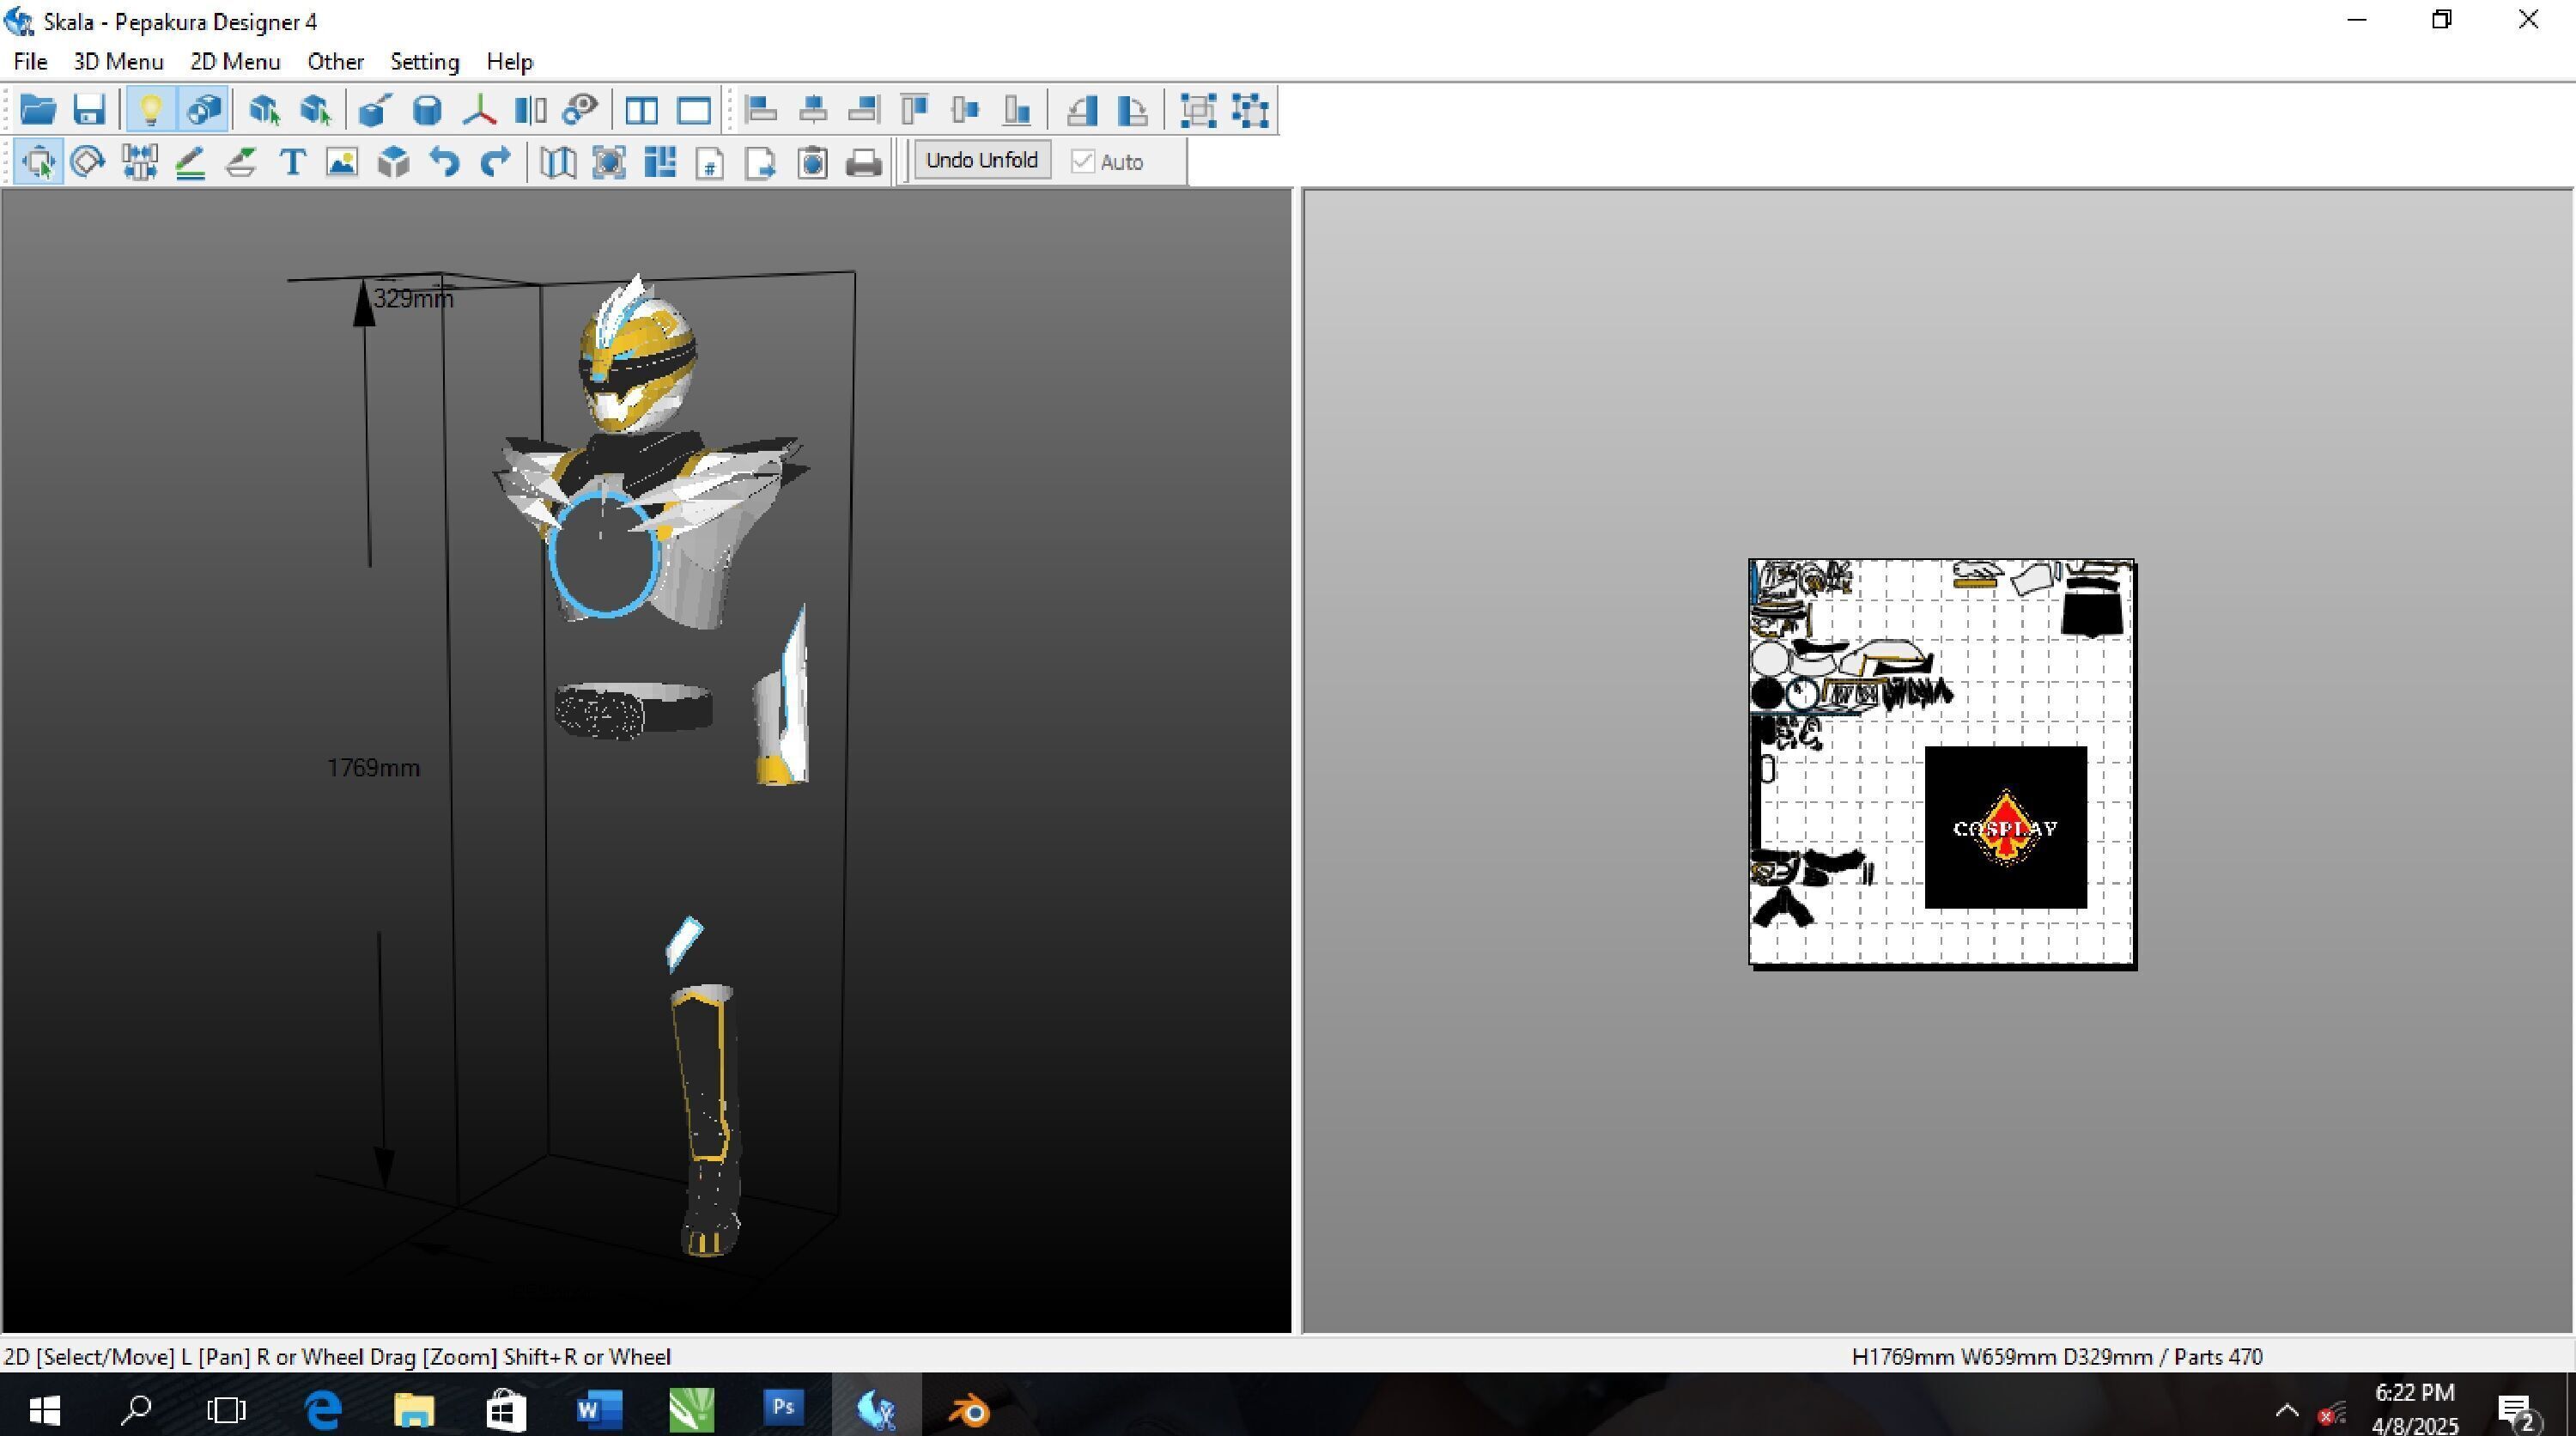Click the page number sheet icon
This screenshot has width=2576, height=1436.
coord(710,162)
